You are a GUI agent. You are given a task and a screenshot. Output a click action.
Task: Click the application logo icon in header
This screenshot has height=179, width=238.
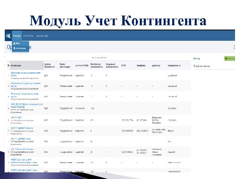pos(8,36)
